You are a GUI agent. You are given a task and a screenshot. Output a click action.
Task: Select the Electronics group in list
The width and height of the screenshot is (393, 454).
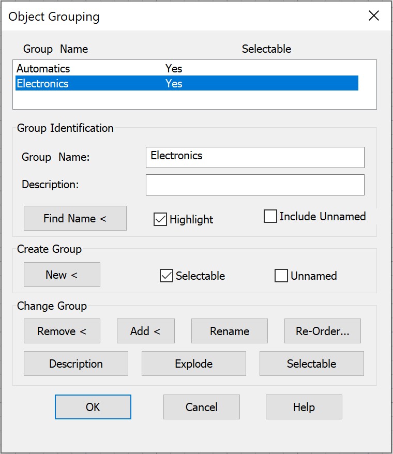point(42,84)
